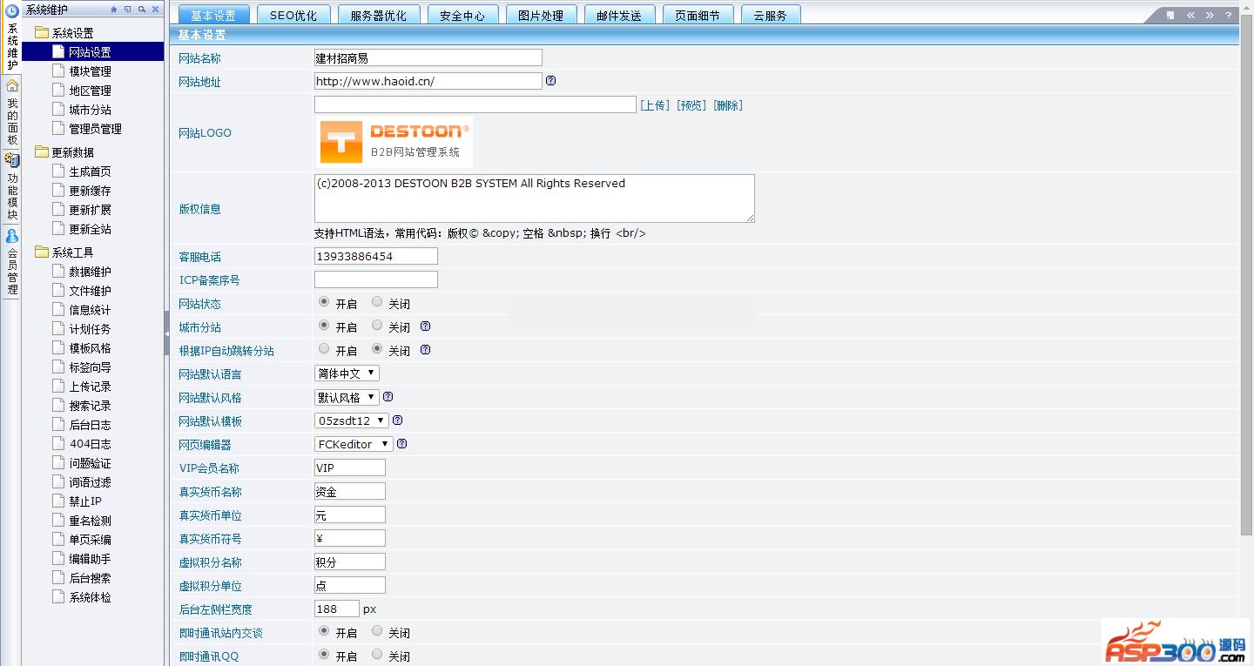Click the help icon next to 网站地址 field

point(550,81)
